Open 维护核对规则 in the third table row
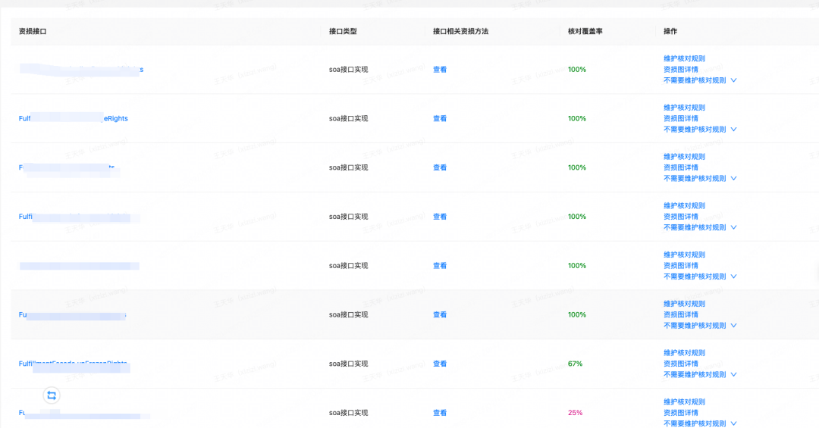Screen dimensions: 819x428 pos(684,157)
